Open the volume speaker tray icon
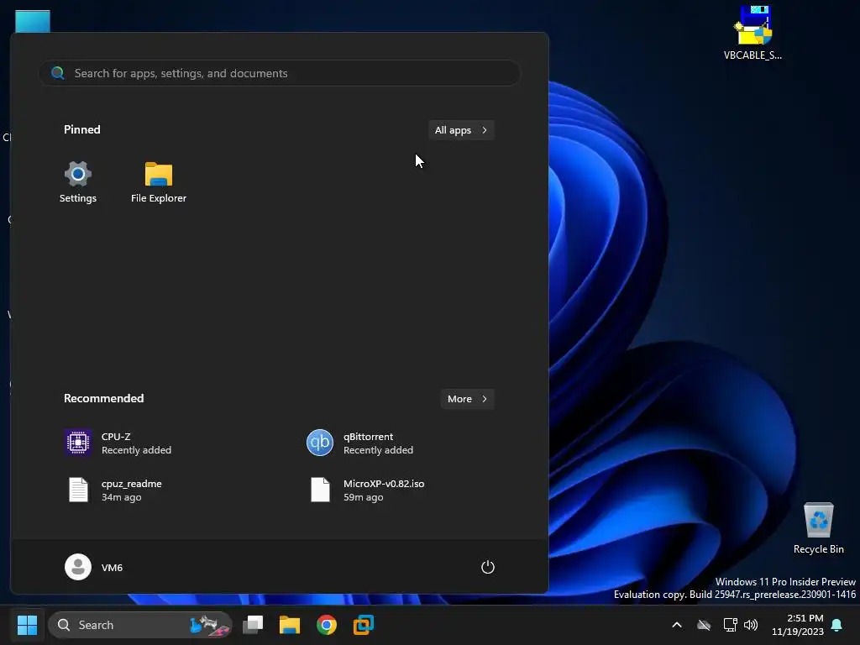 [751, 625]
